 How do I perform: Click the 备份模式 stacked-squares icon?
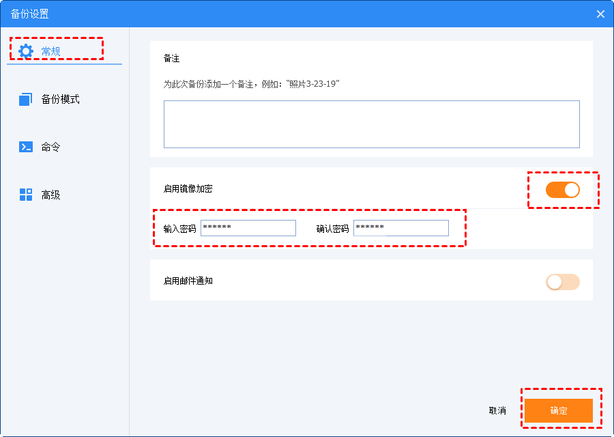point(26,100)
